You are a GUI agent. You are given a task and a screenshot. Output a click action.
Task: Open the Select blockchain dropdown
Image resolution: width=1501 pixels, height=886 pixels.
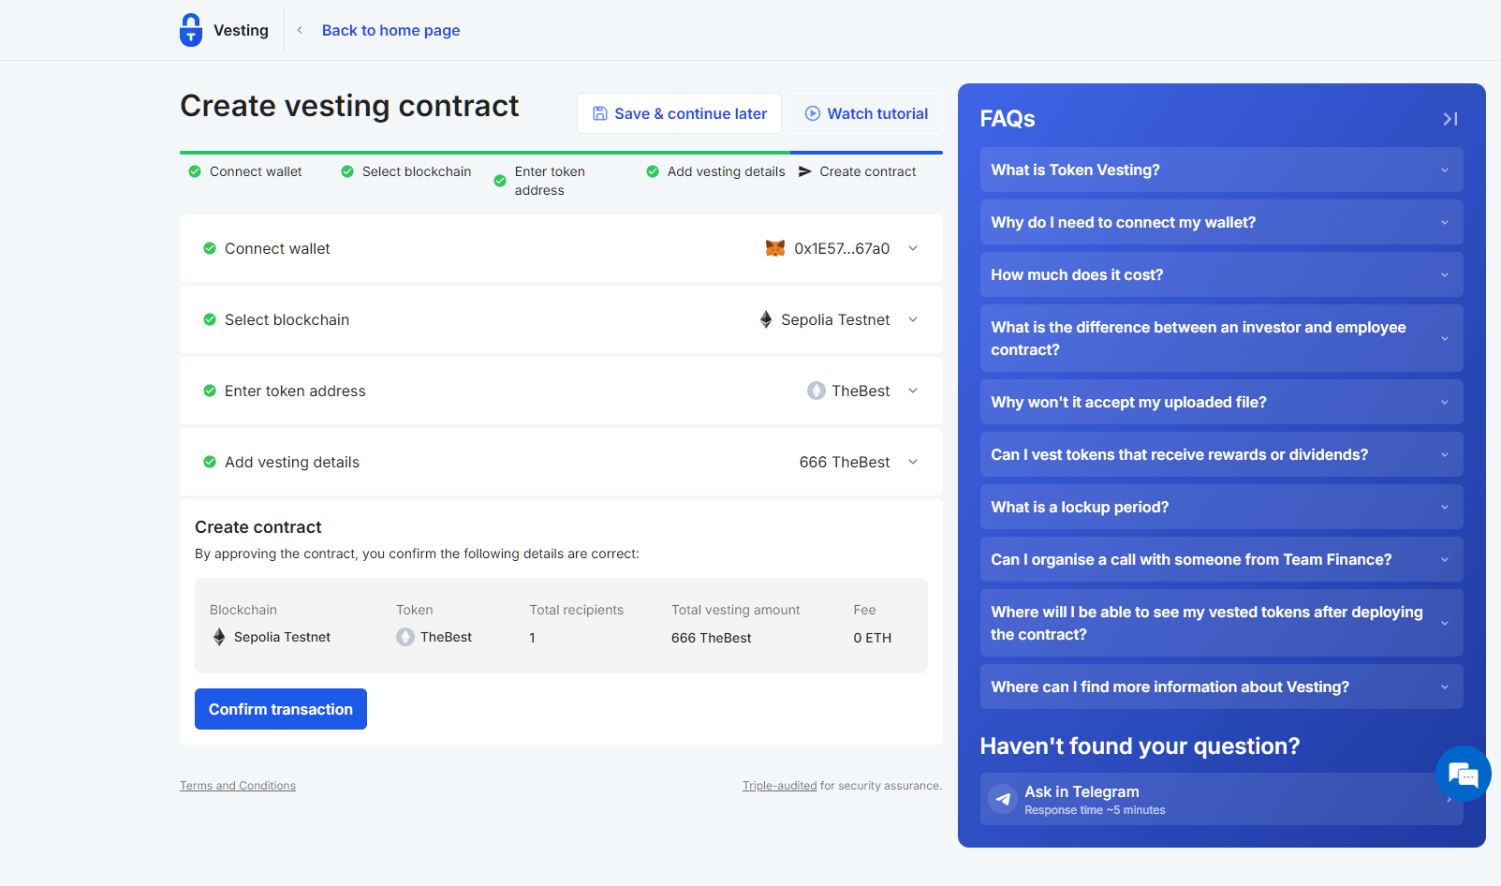(x=912, y=319)
